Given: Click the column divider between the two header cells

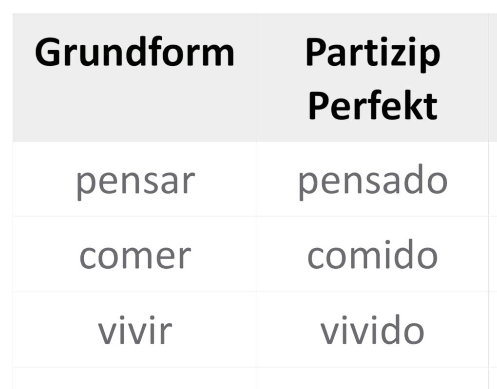Looking at the screenshot, I should [257, 78].
